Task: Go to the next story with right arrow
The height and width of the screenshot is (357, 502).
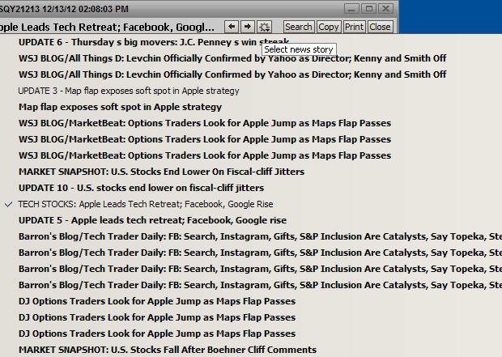Action: [248, 27]
